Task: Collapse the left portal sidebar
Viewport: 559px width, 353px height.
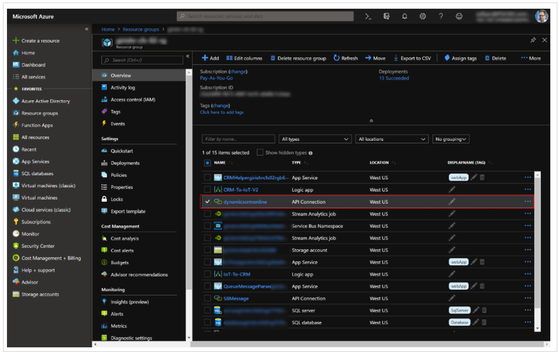Action: pyautogui.click(x=87, y=29)
